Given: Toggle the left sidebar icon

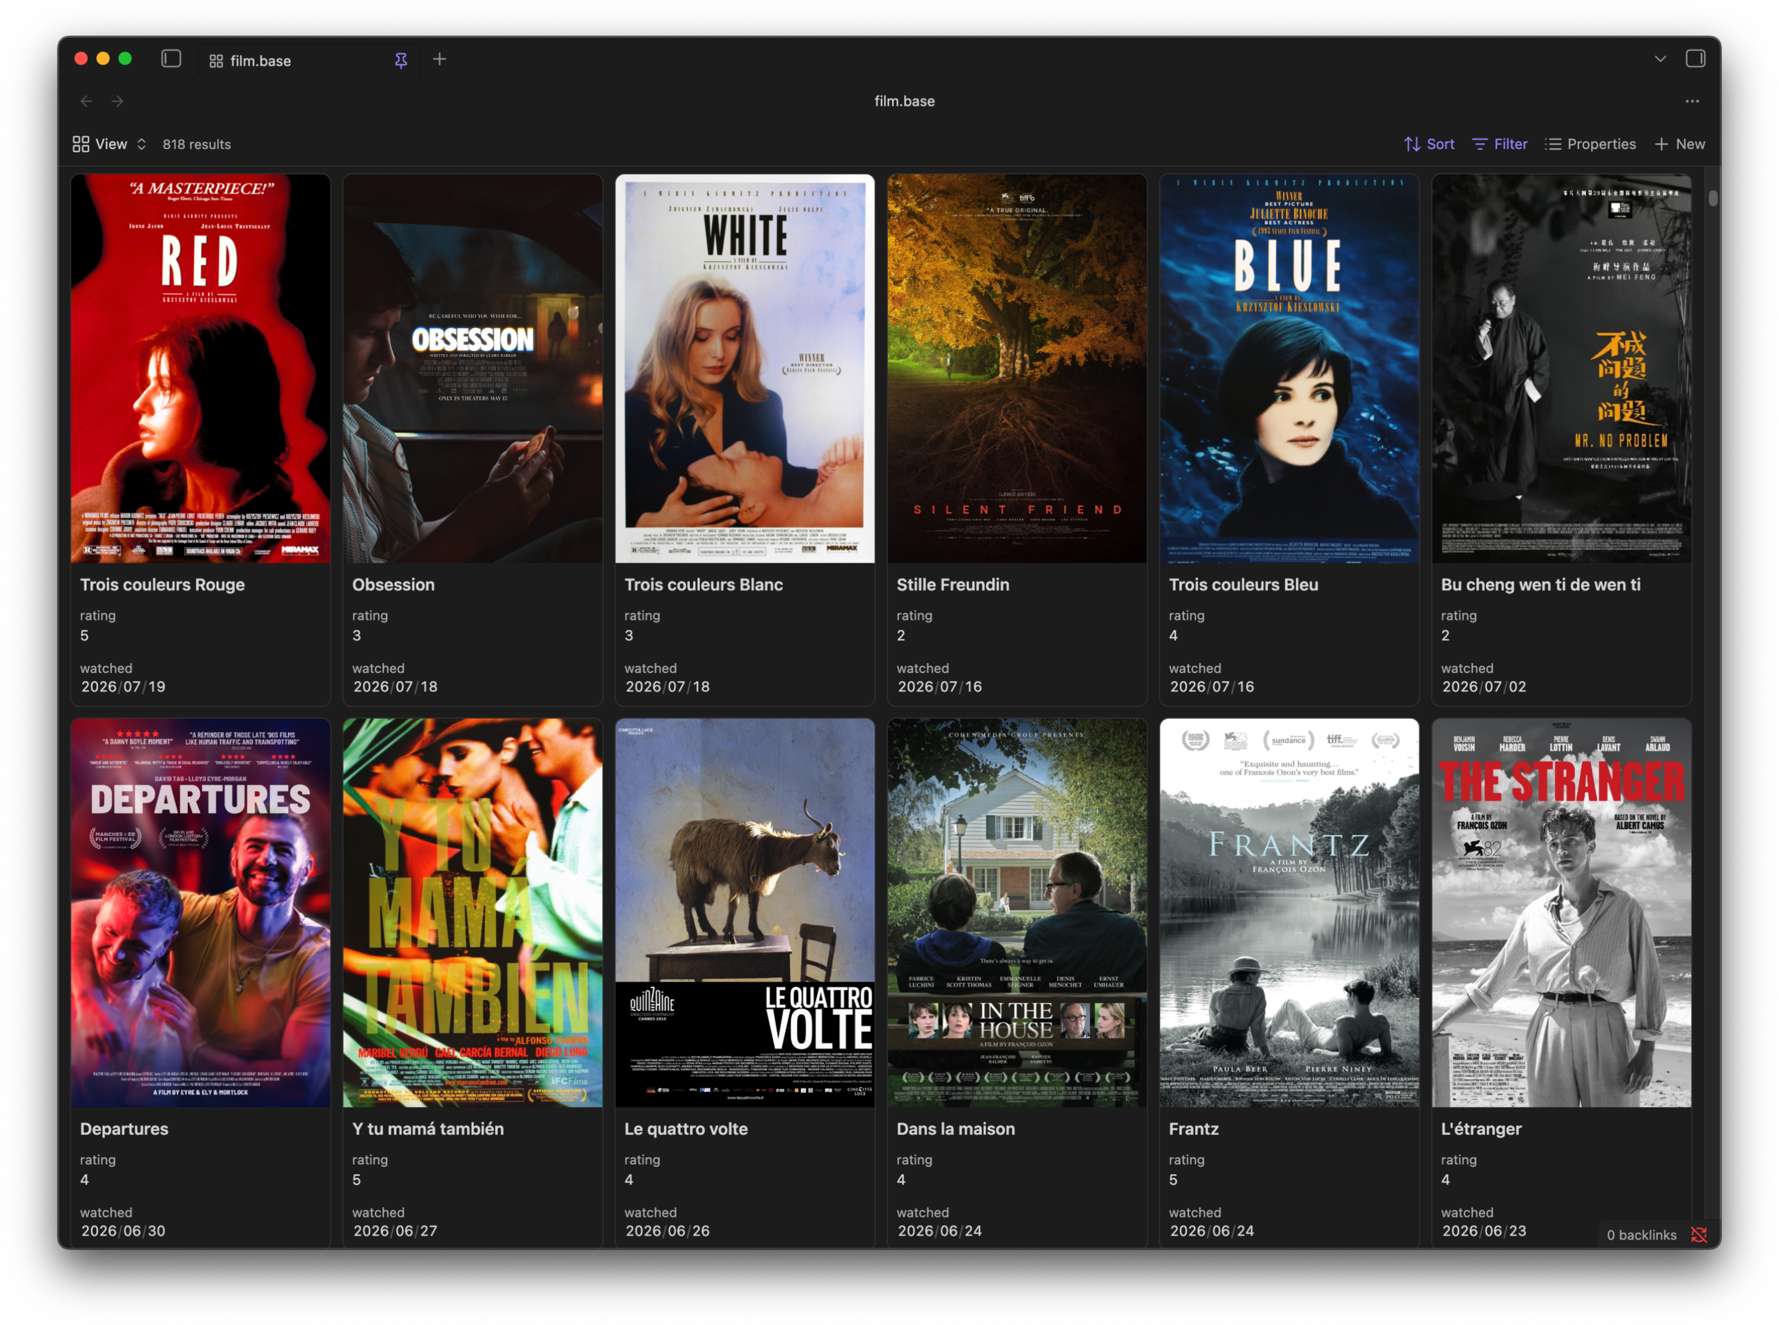Looking at the screenshot, I should pos(171,59).
